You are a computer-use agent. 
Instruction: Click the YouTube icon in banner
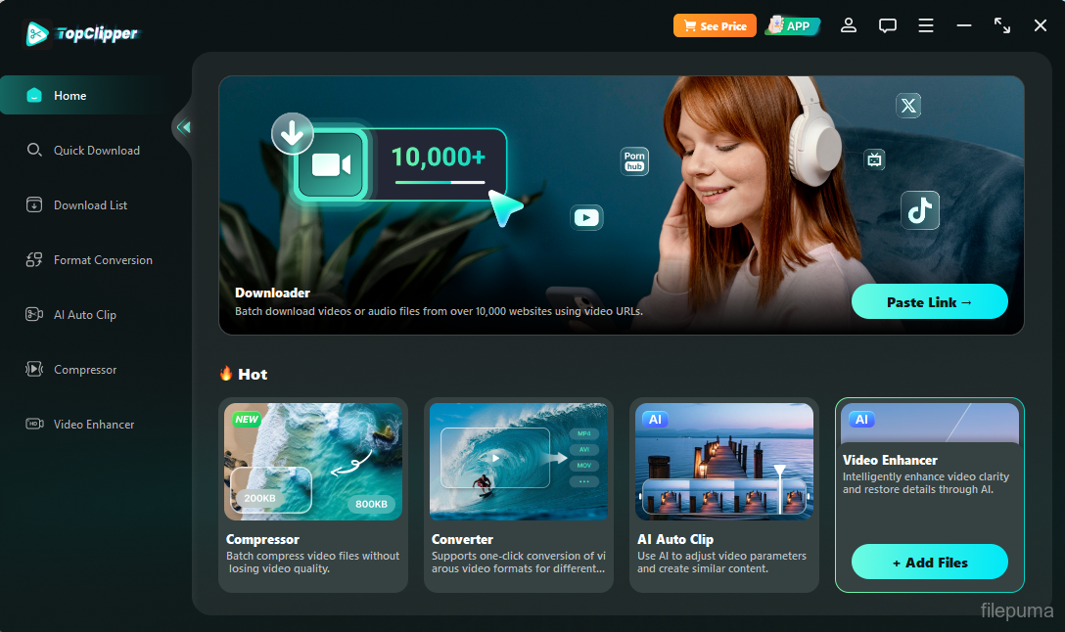(586, 217)
